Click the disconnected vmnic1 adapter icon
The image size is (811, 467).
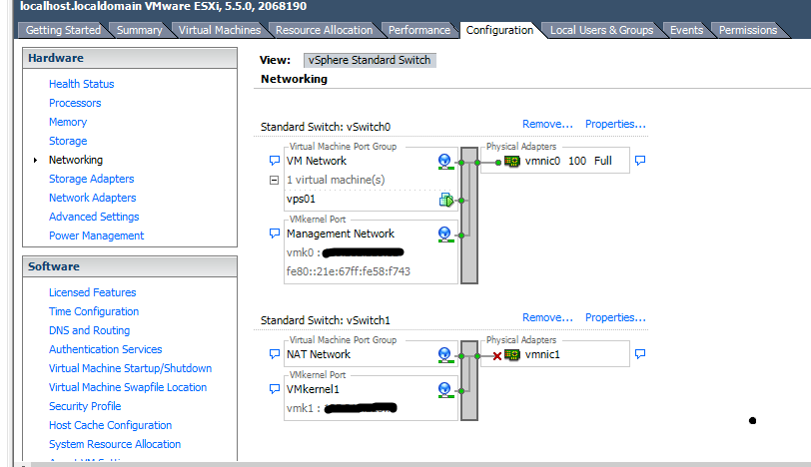(x=512, y=354)
